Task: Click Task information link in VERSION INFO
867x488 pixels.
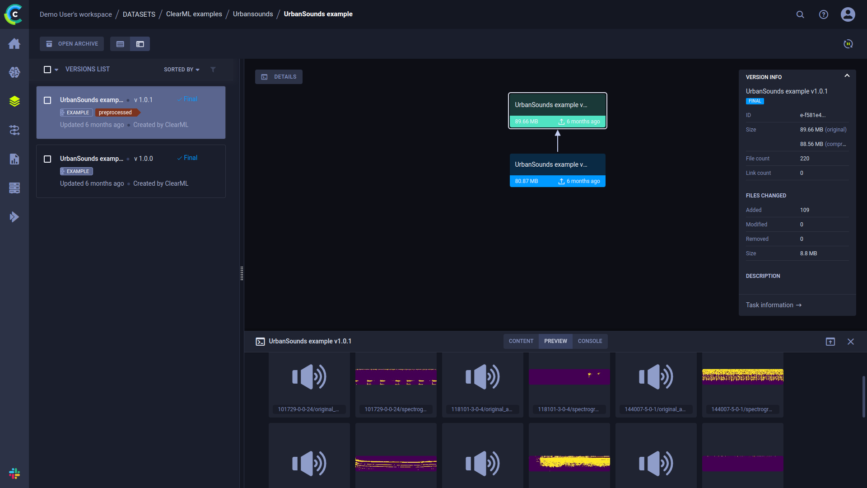Action: (x=774, y=305)
